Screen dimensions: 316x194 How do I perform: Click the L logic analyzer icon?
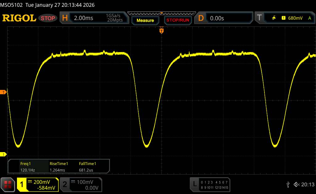(x=195, y=184)
